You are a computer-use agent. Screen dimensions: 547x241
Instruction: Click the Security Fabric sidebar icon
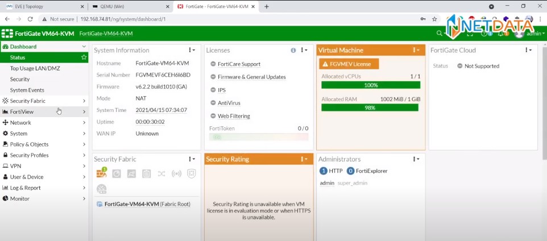[5, 101]
